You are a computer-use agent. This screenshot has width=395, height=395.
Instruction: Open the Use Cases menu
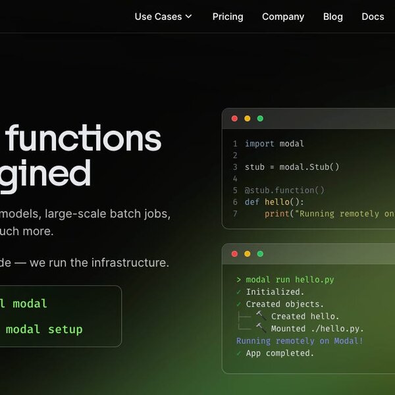(163, 16)
